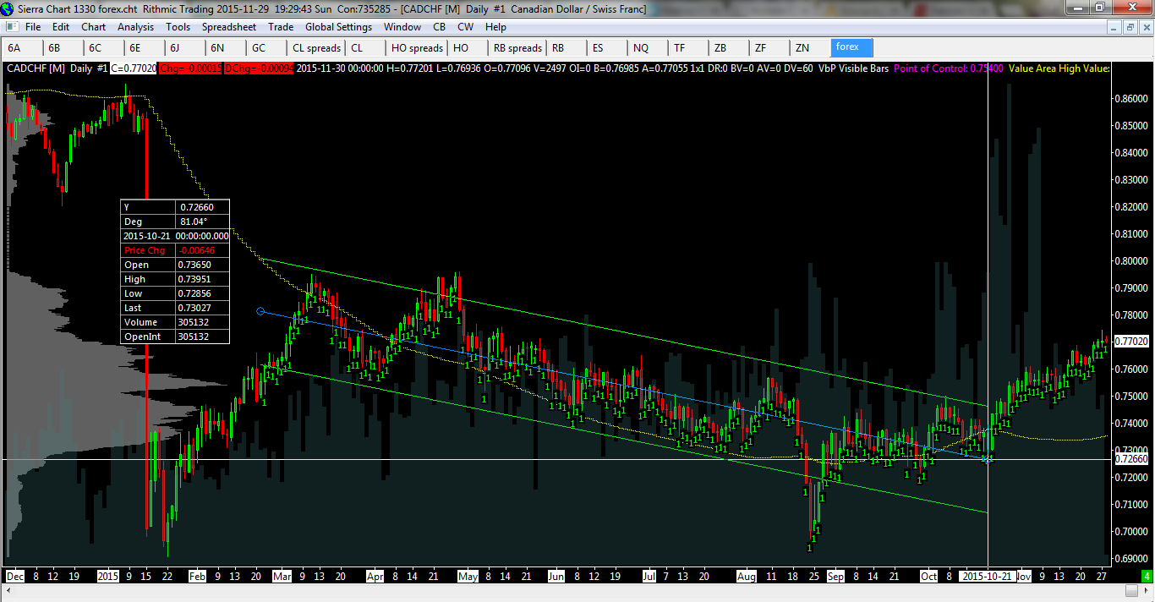
Task: Open the CW menu
Action: (x=465, y=27)
